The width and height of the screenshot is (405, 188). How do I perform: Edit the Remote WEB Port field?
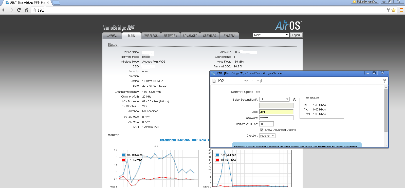[266, 124]
